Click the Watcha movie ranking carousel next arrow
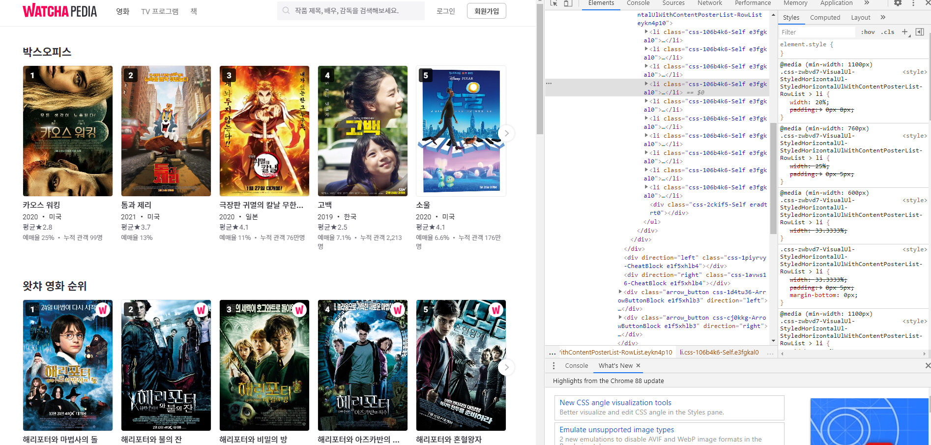The height and width of the screenshot is (445, 931). click(506, 367)
